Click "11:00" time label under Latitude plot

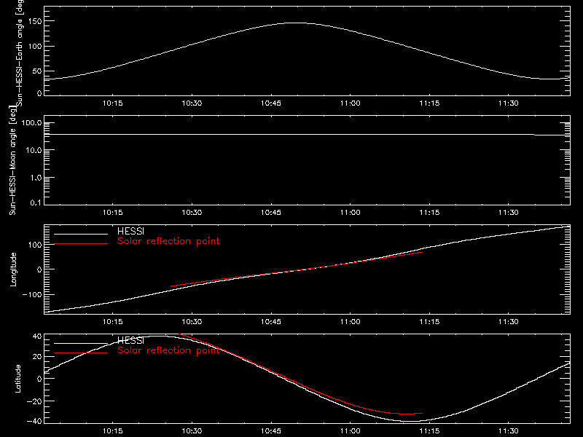pos(351,431)
